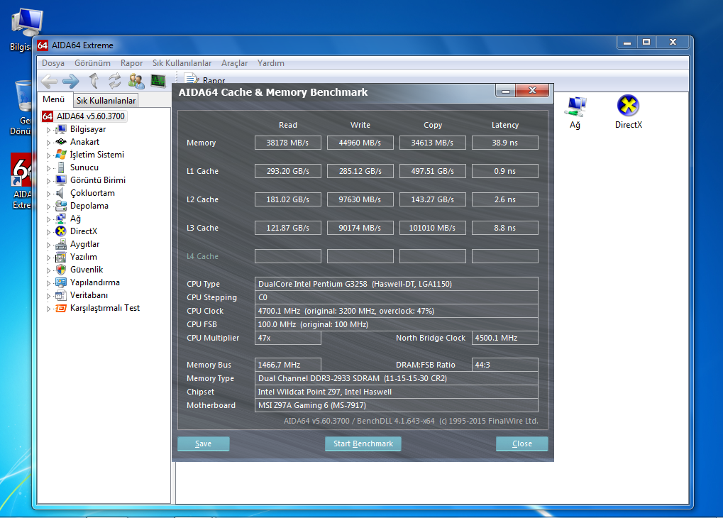Click the Çokluortam speaker icon

[60, 193]
